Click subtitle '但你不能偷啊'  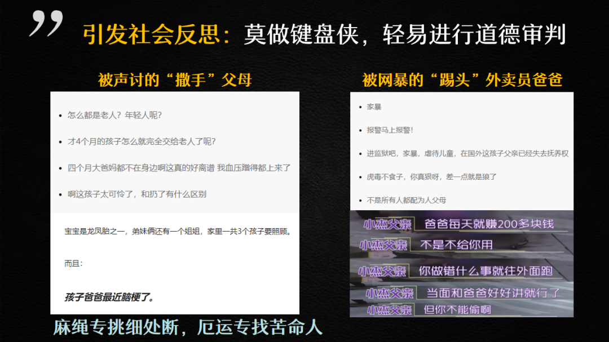[x=457, y=309]
